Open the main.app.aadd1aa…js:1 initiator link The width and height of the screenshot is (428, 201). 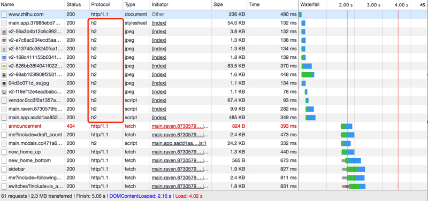(x=179, y=143)
